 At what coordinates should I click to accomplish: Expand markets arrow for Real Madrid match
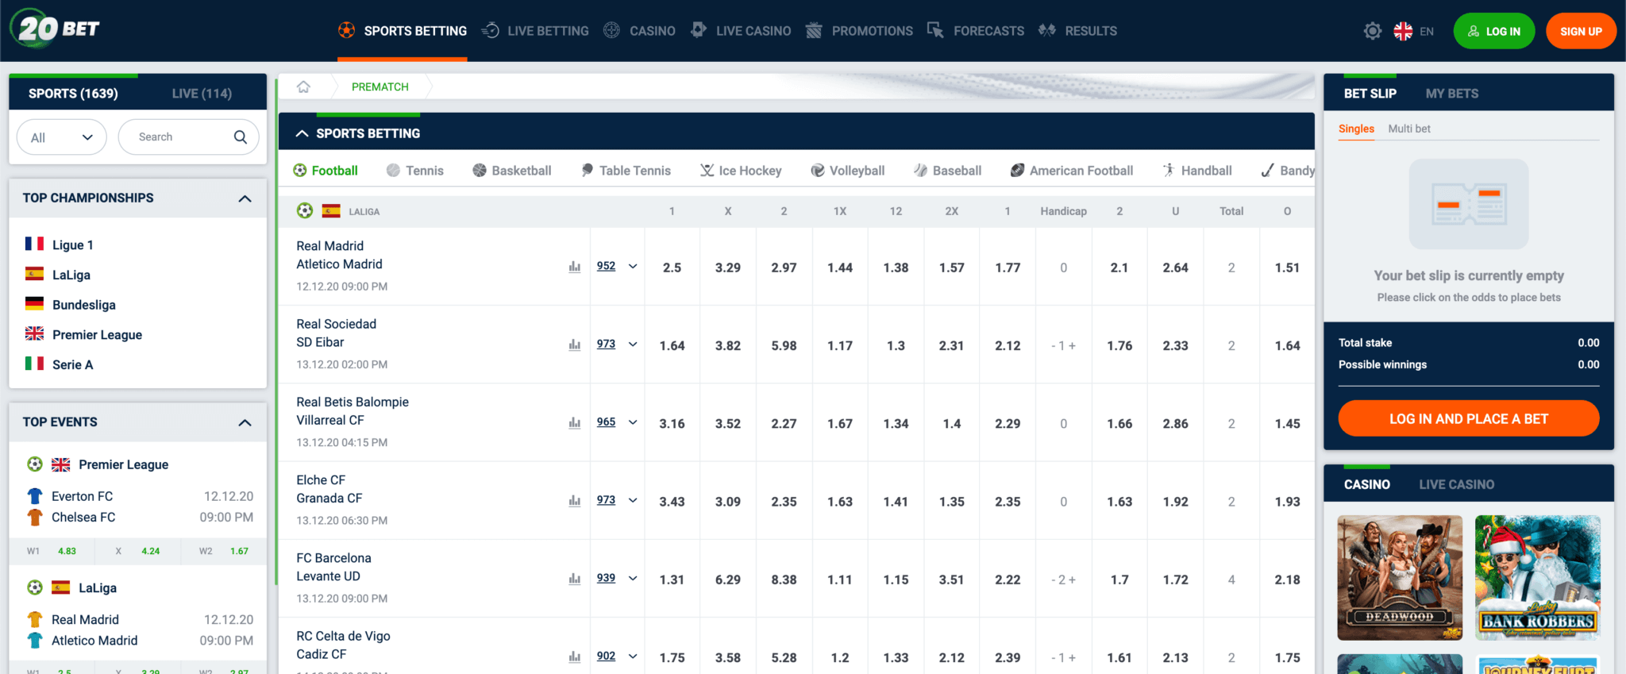tap(633, 267)
